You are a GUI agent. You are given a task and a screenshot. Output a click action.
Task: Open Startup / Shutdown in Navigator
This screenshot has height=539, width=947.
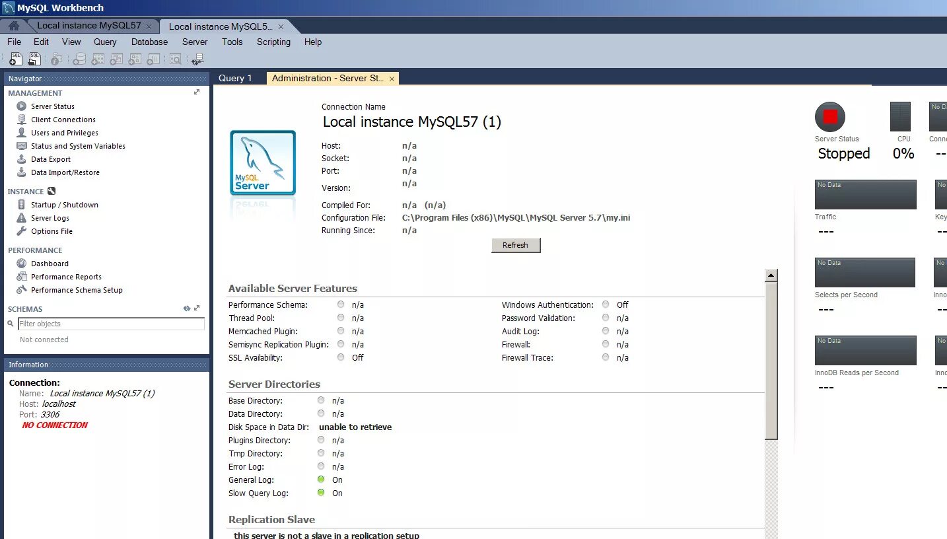[x=65, y=205]
